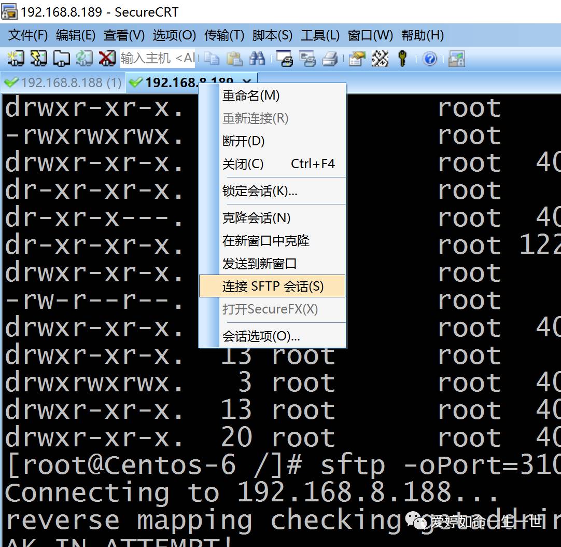Open the 选项(O) menu
Image resolution: width=561 pixels, height=547 pixels.
click(174, 35)
